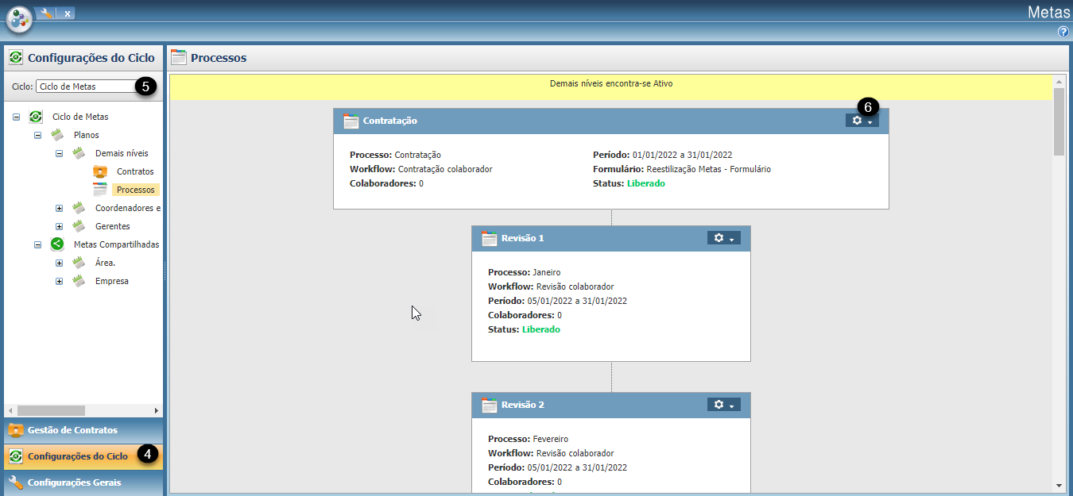This screenshot has width=1073, height=496.
Task: Click the Metas Compartilhadas share icon
Action: [57, 244]
